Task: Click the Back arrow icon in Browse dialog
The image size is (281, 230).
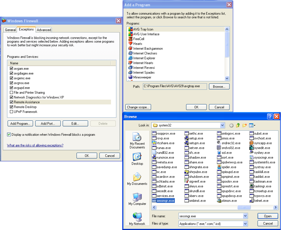Action: click(231, 125)
